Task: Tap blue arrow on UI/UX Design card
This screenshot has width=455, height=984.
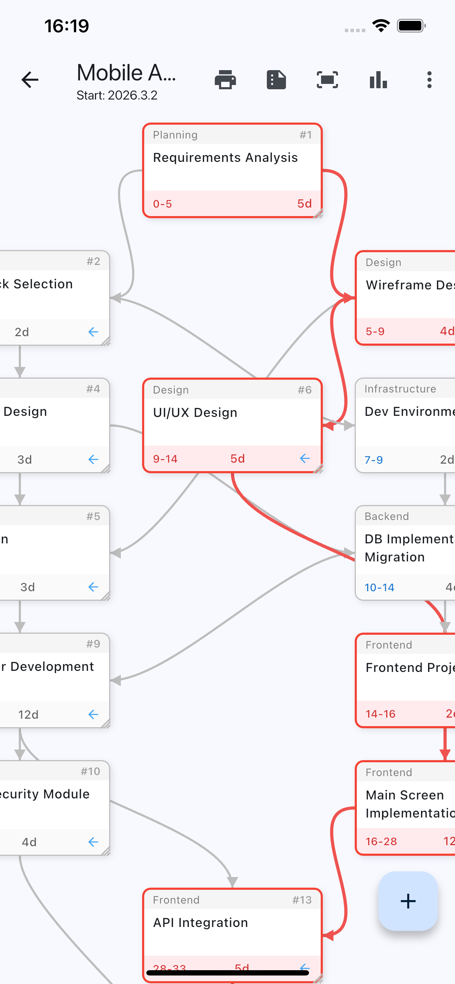Action: pyautogui.click(x=304, y=458)
